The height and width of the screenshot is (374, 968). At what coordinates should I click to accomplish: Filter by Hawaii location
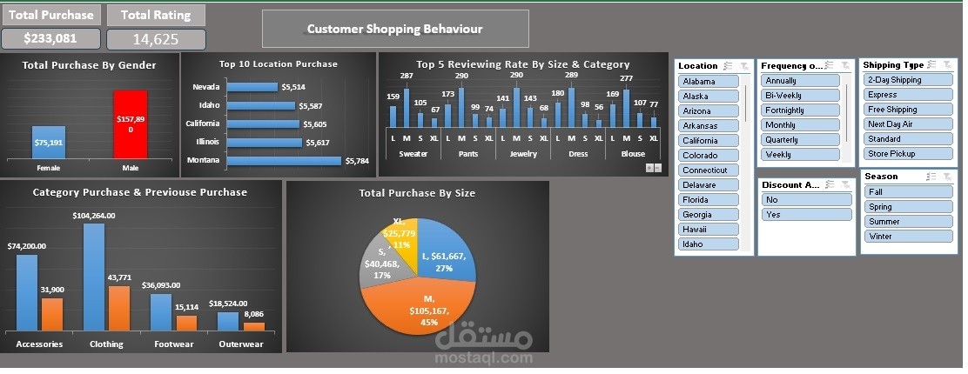[708, 230]
